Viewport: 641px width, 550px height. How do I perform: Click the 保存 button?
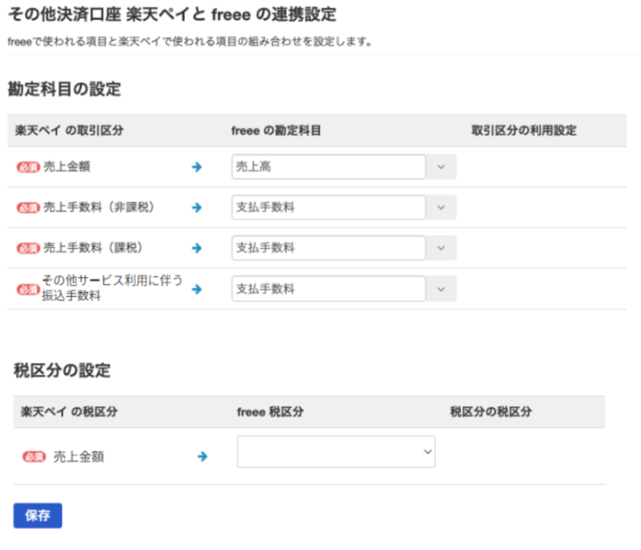[x=37, y=516]
